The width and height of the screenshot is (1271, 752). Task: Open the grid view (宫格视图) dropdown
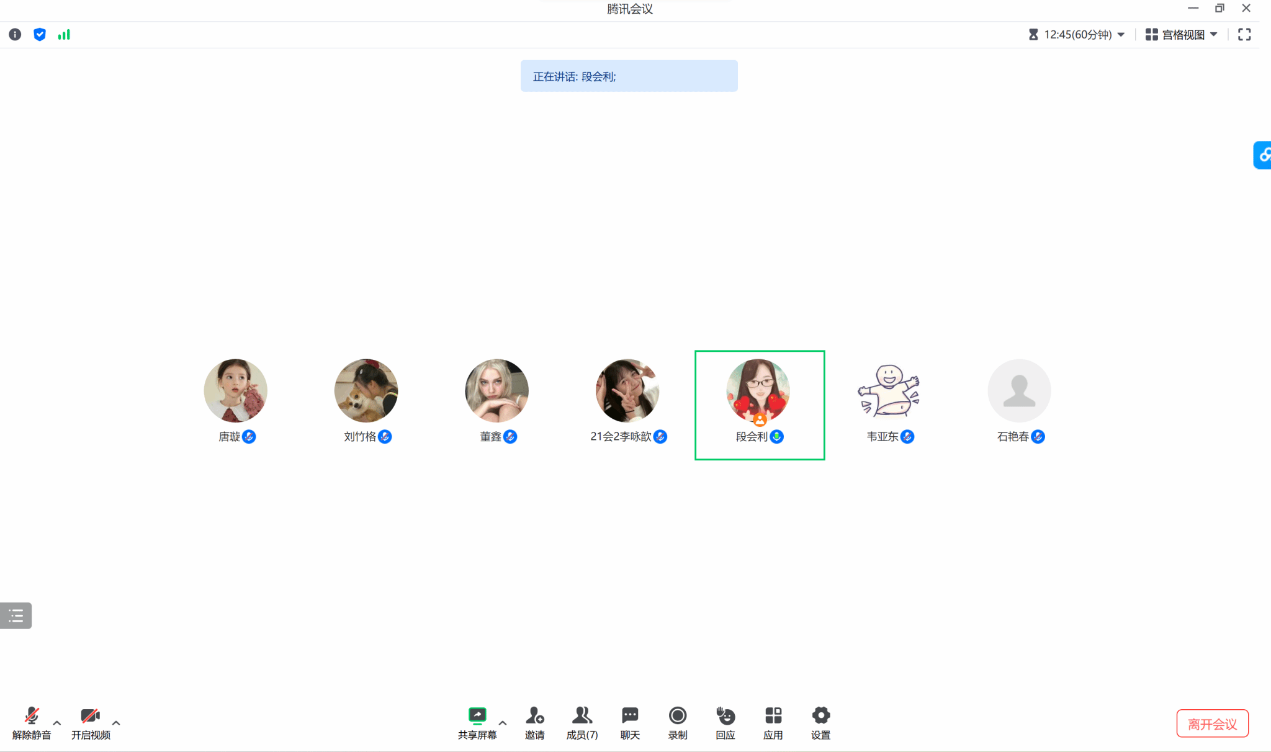coord(1181,35)
